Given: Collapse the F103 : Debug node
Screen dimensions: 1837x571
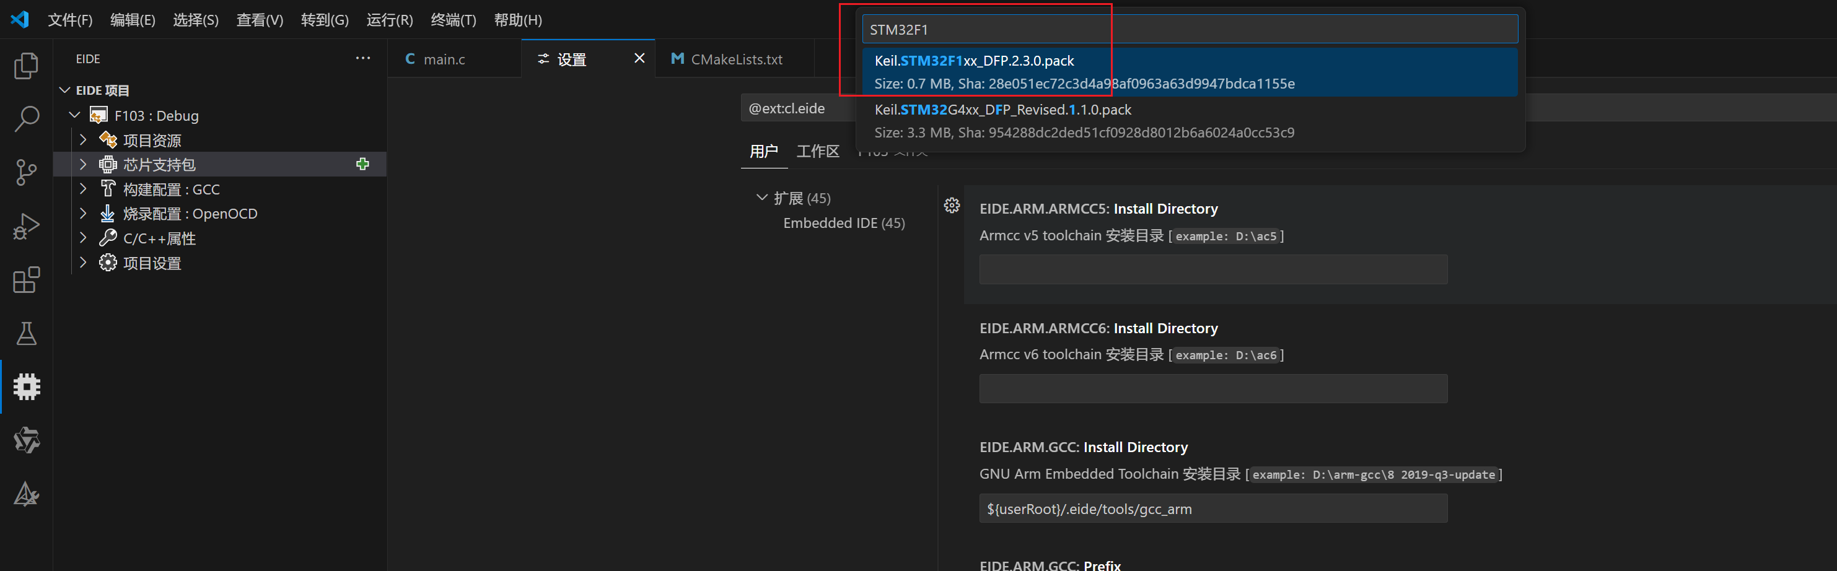Looking at the screenshot, I should (x=74, y=115).
